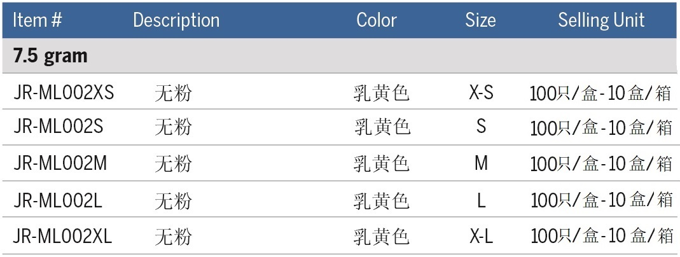Select the M size cell
This screenshot has height=257, width=680.
pos(481,163)
